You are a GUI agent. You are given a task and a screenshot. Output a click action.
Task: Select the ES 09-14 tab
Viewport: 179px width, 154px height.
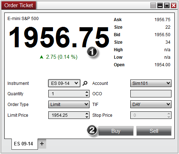pyautogui.click(x=25, y=144)
